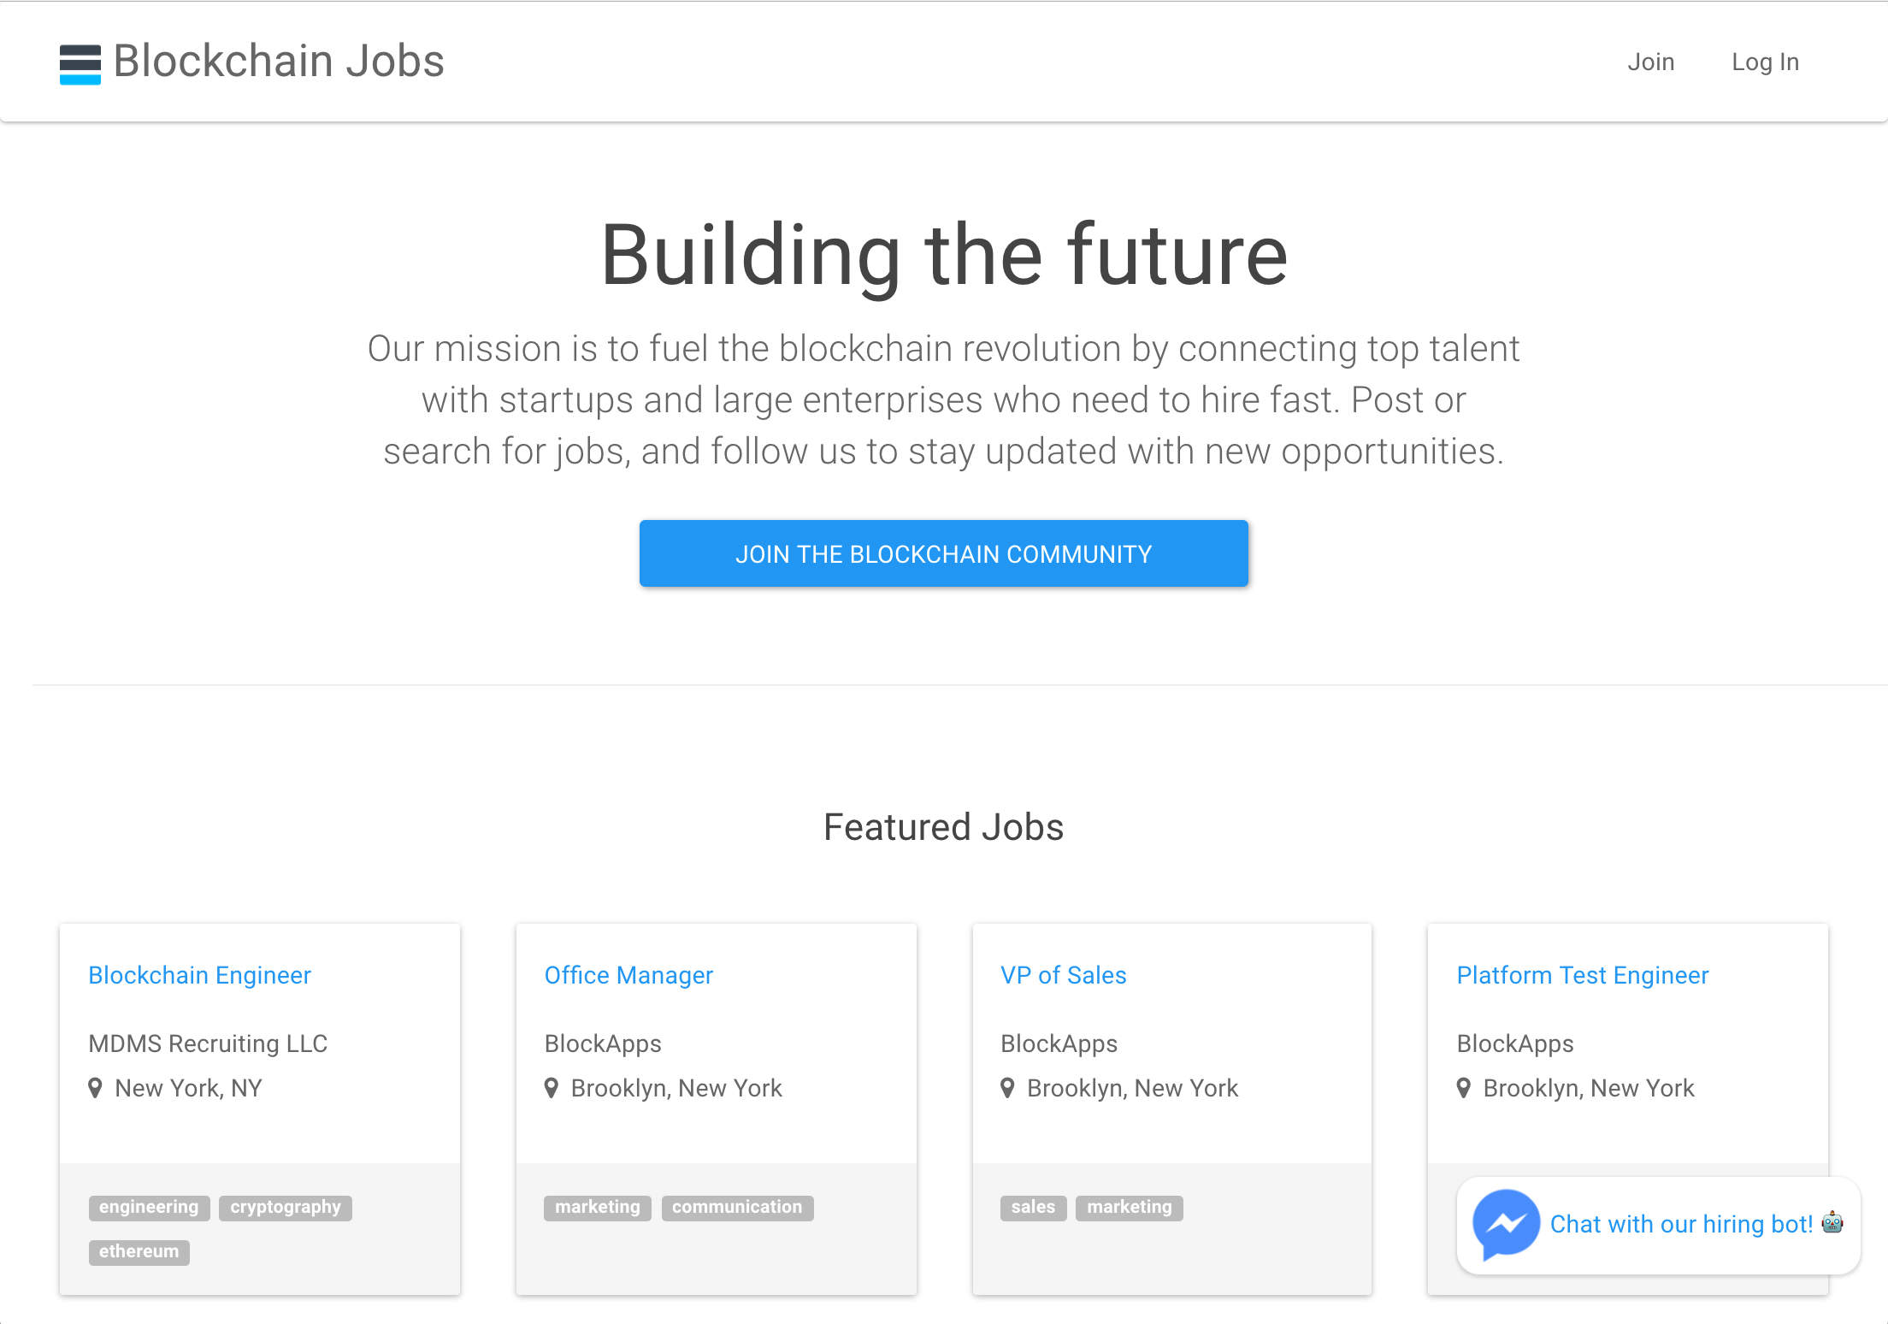Image resolution: width=1888 pixels, height=1324 pixels.
Task: Open the Join menu item
Action: tap(1650, 61)
